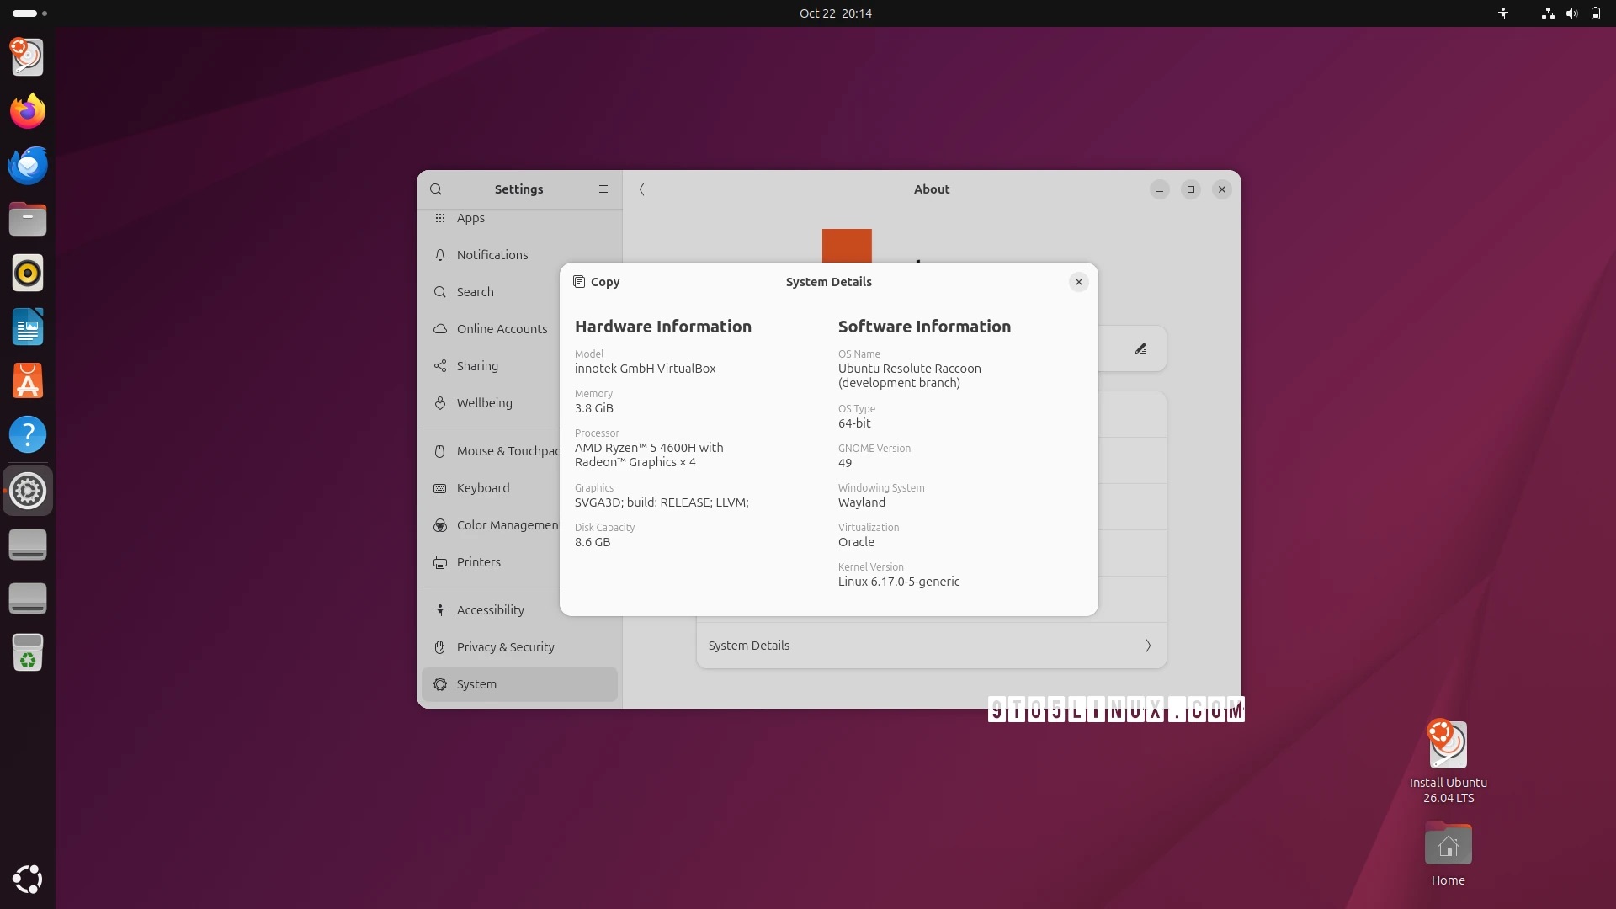The image size is (1616, 909).
Task: Edit the device name using the pencil icon
Action: click(1141, 348)
